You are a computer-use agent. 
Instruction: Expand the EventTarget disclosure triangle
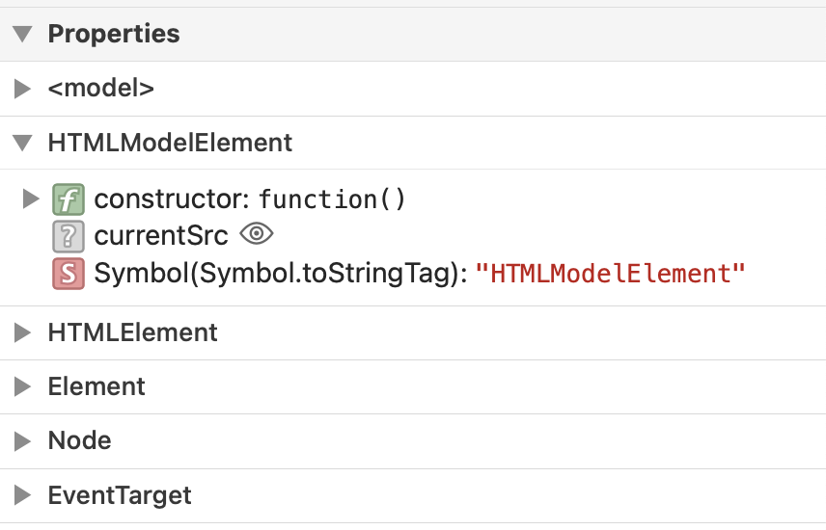(x=23, y=495)
